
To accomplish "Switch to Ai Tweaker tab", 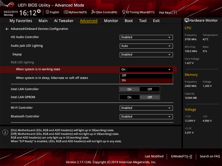I will point(64,21).
